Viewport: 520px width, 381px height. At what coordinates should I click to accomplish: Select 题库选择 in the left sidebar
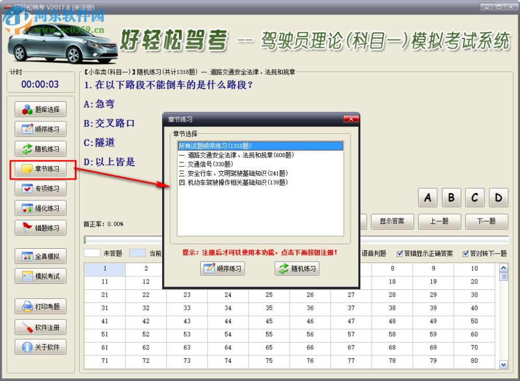(41, 109)
